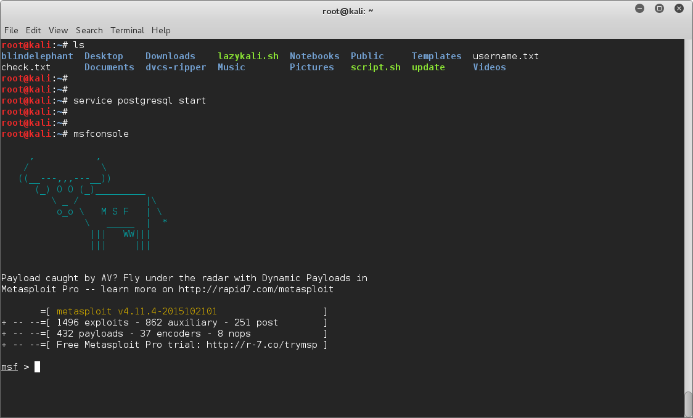Click the Downloads directory name
The height and width of the screenshot is (418, 693).
[170, 56]
